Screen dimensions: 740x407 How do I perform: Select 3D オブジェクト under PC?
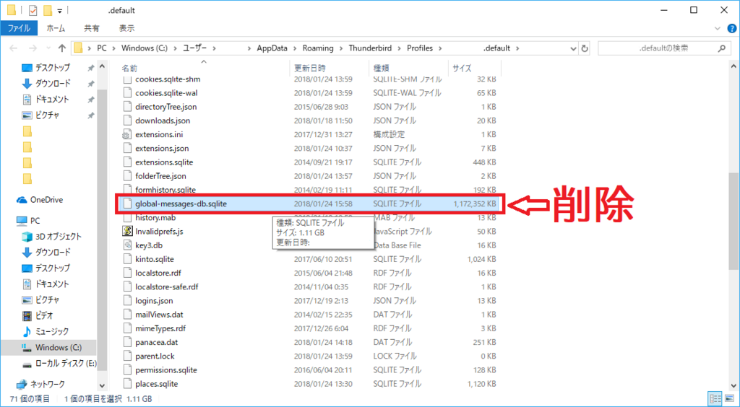tap(59, 237)
